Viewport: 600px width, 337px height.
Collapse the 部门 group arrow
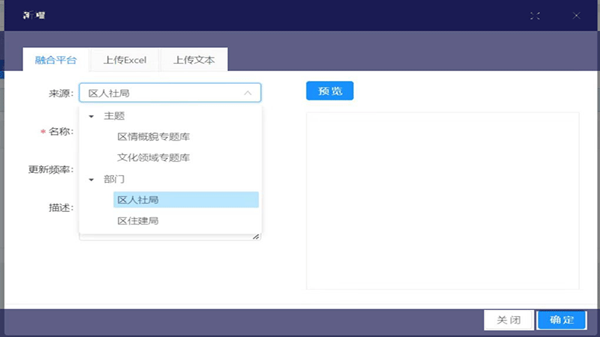[91, 180]
